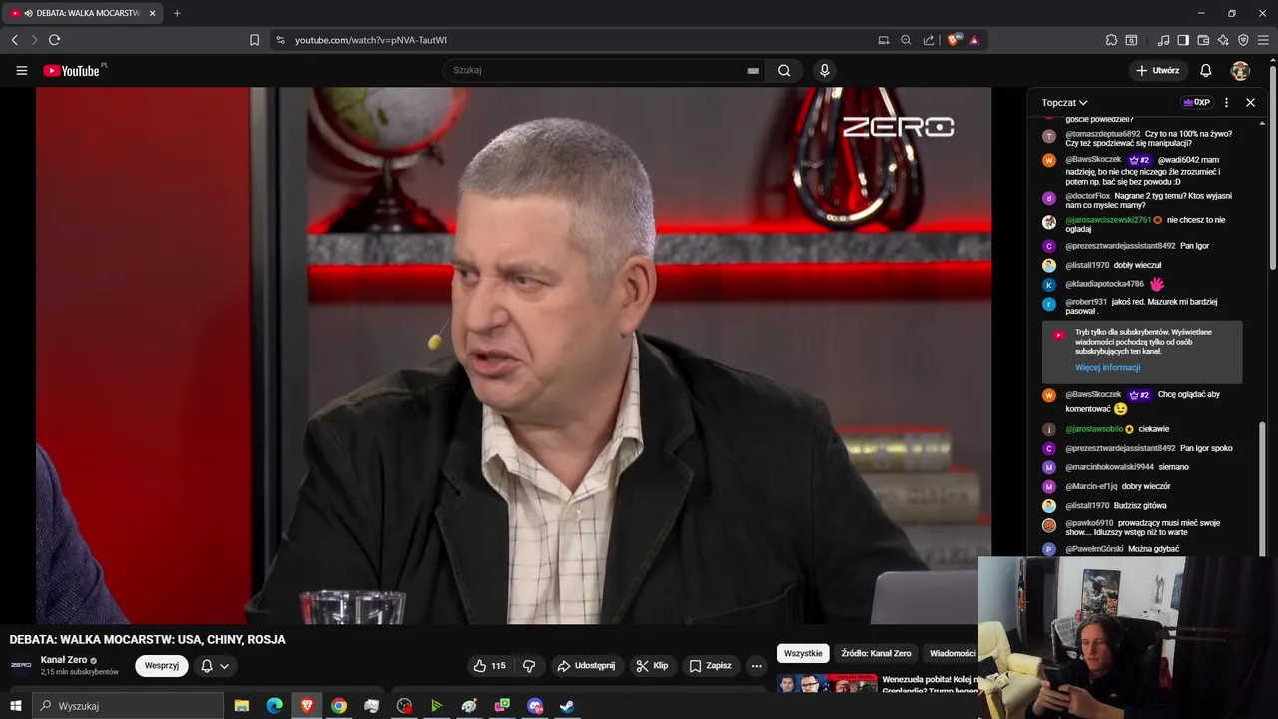
Task: Open Wenezuela pobita recommended video thumbnail
Action: pyautogui.click(x=827, y=685)
